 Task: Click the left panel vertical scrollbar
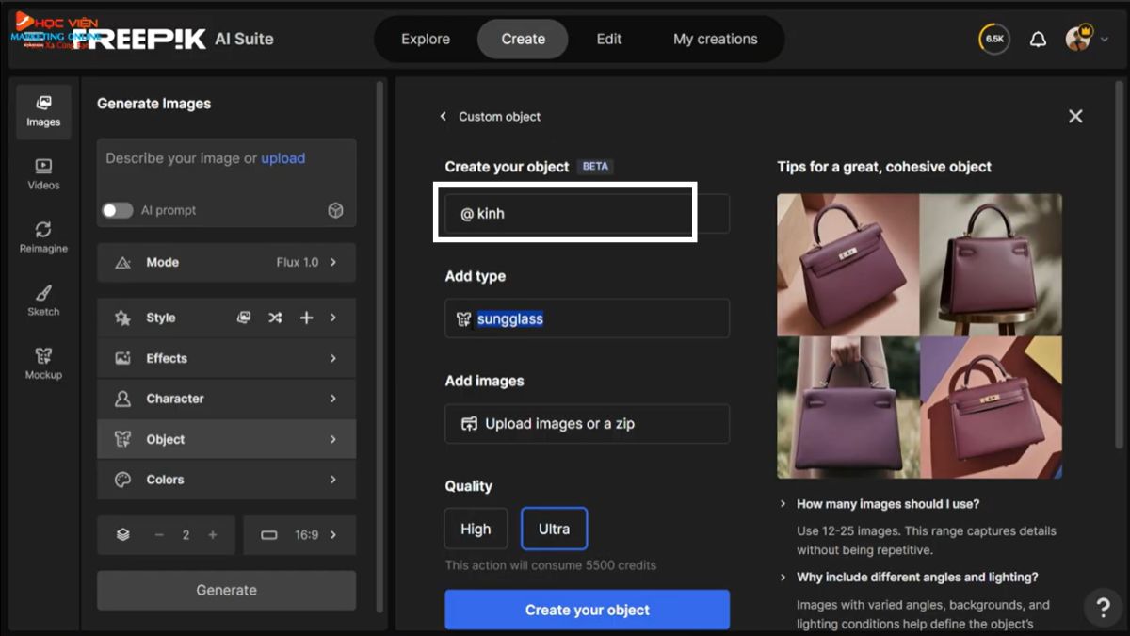[x=379, y=346]
